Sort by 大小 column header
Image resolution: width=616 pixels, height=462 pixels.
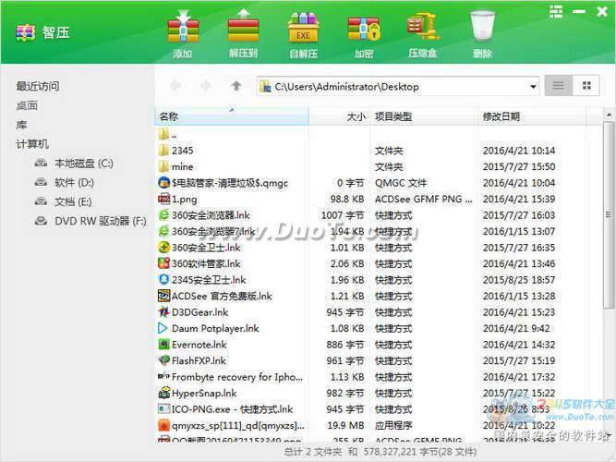(x=340, y=116)
